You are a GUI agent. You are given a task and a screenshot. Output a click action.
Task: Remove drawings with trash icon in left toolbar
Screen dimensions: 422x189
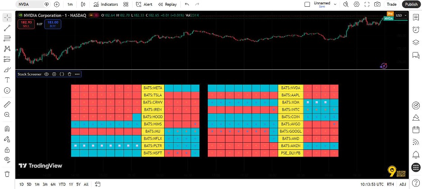pos(7,174)
